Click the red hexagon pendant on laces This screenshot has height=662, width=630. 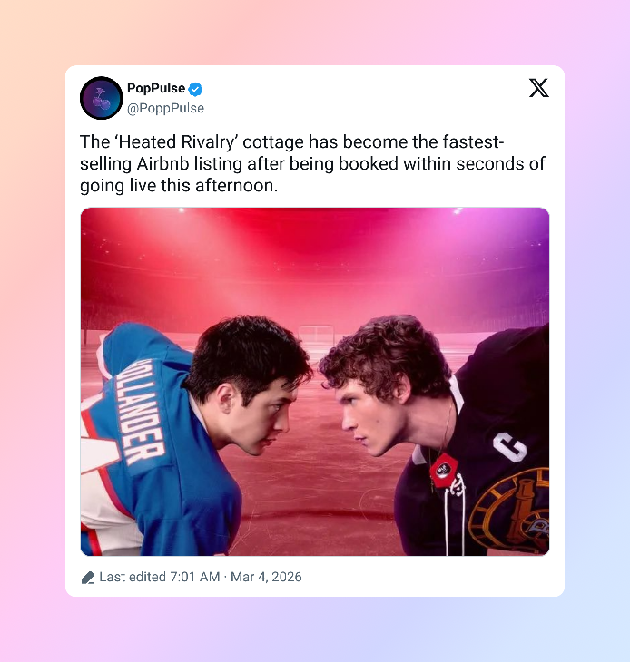coord(443,471)
